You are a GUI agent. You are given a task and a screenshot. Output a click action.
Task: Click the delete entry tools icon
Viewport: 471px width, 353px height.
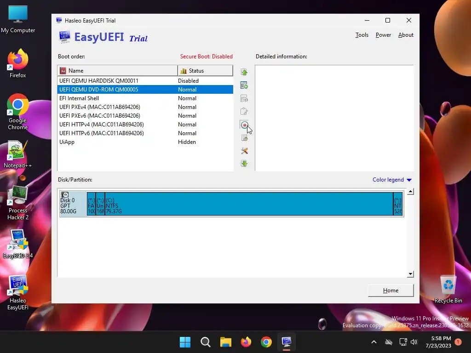tap(244, 151)
